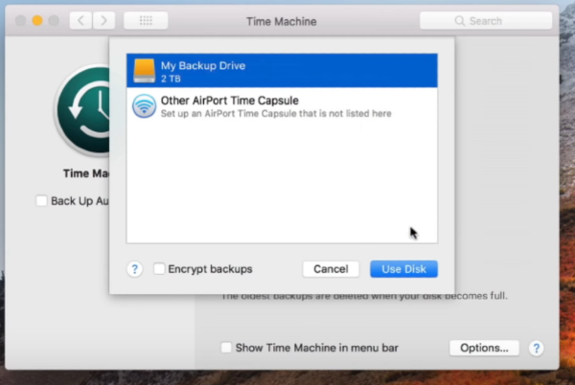This screenshot has height=385, width=575.
Task: Click the 2 TB capacity text
Action: click(171, 79)
